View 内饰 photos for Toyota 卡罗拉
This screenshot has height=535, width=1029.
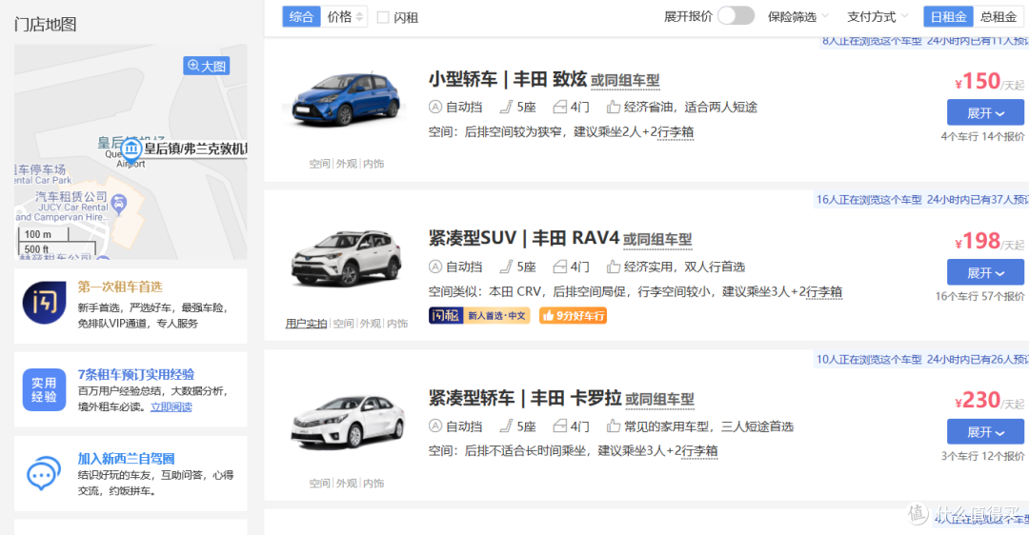(x=373, y=484)
